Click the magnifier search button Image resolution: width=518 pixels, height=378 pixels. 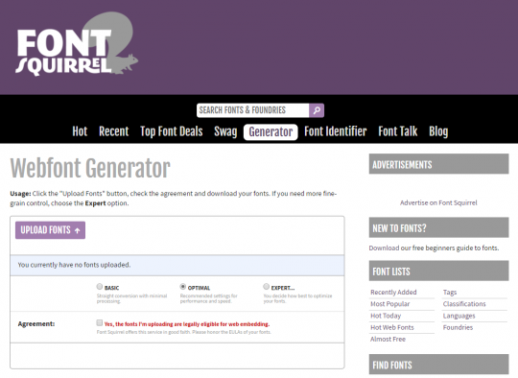coord(317,110)
